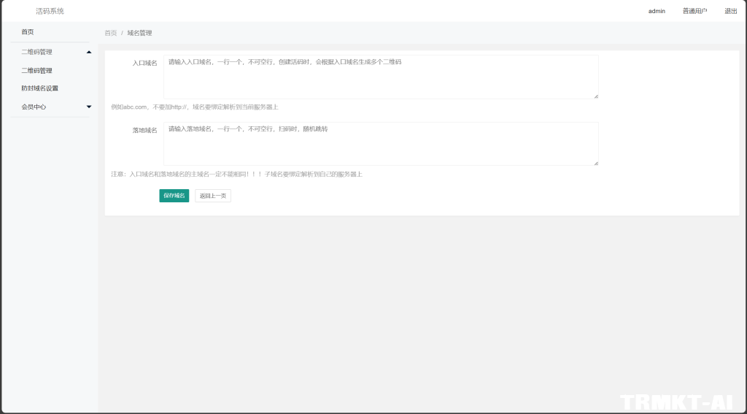Select the top-level 二维码管理 sidebar heading
Screen dimensions: 747x414
(36, 52)
